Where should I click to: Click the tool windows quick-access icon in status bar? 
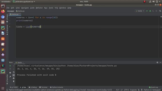pos(7,90)
